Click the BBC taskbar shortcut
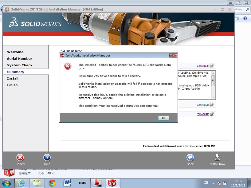Screen dimensions: 251x188 (x=83, y=183)
